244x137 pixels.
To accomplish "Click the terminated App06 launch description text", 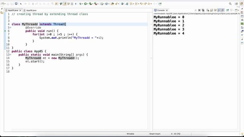I will point(197,14).
